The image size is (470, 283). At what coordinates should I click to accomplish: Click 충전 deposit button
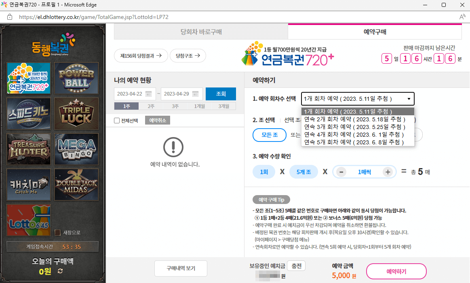(297, 266)
